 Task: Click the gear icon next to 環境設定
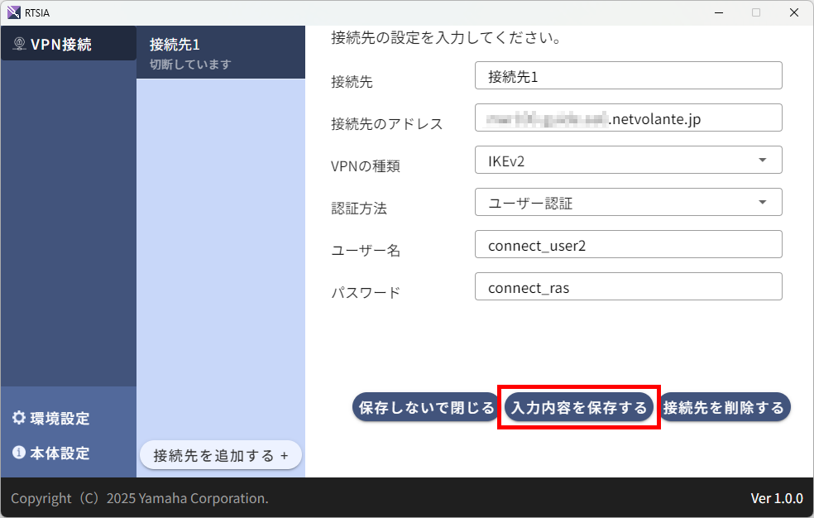(21, 419)
